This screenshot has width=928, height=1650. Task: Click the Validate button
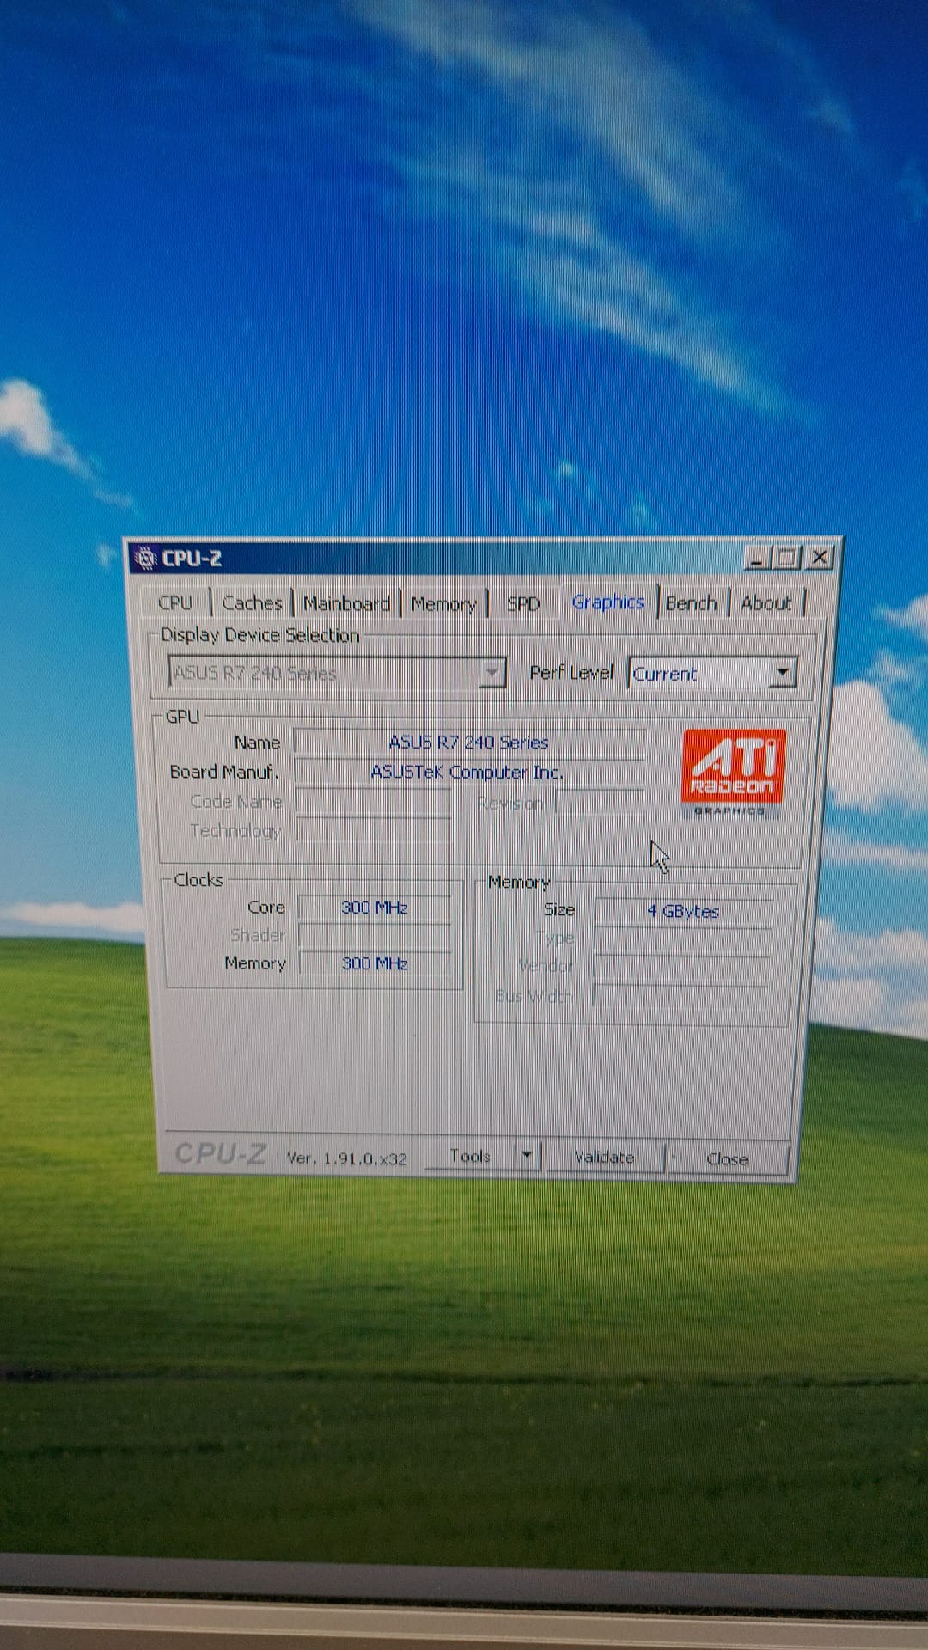(604, 1158)
